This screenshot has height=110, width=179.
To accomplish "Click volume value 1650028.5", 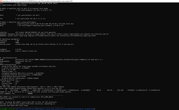I will pos(25,90).
